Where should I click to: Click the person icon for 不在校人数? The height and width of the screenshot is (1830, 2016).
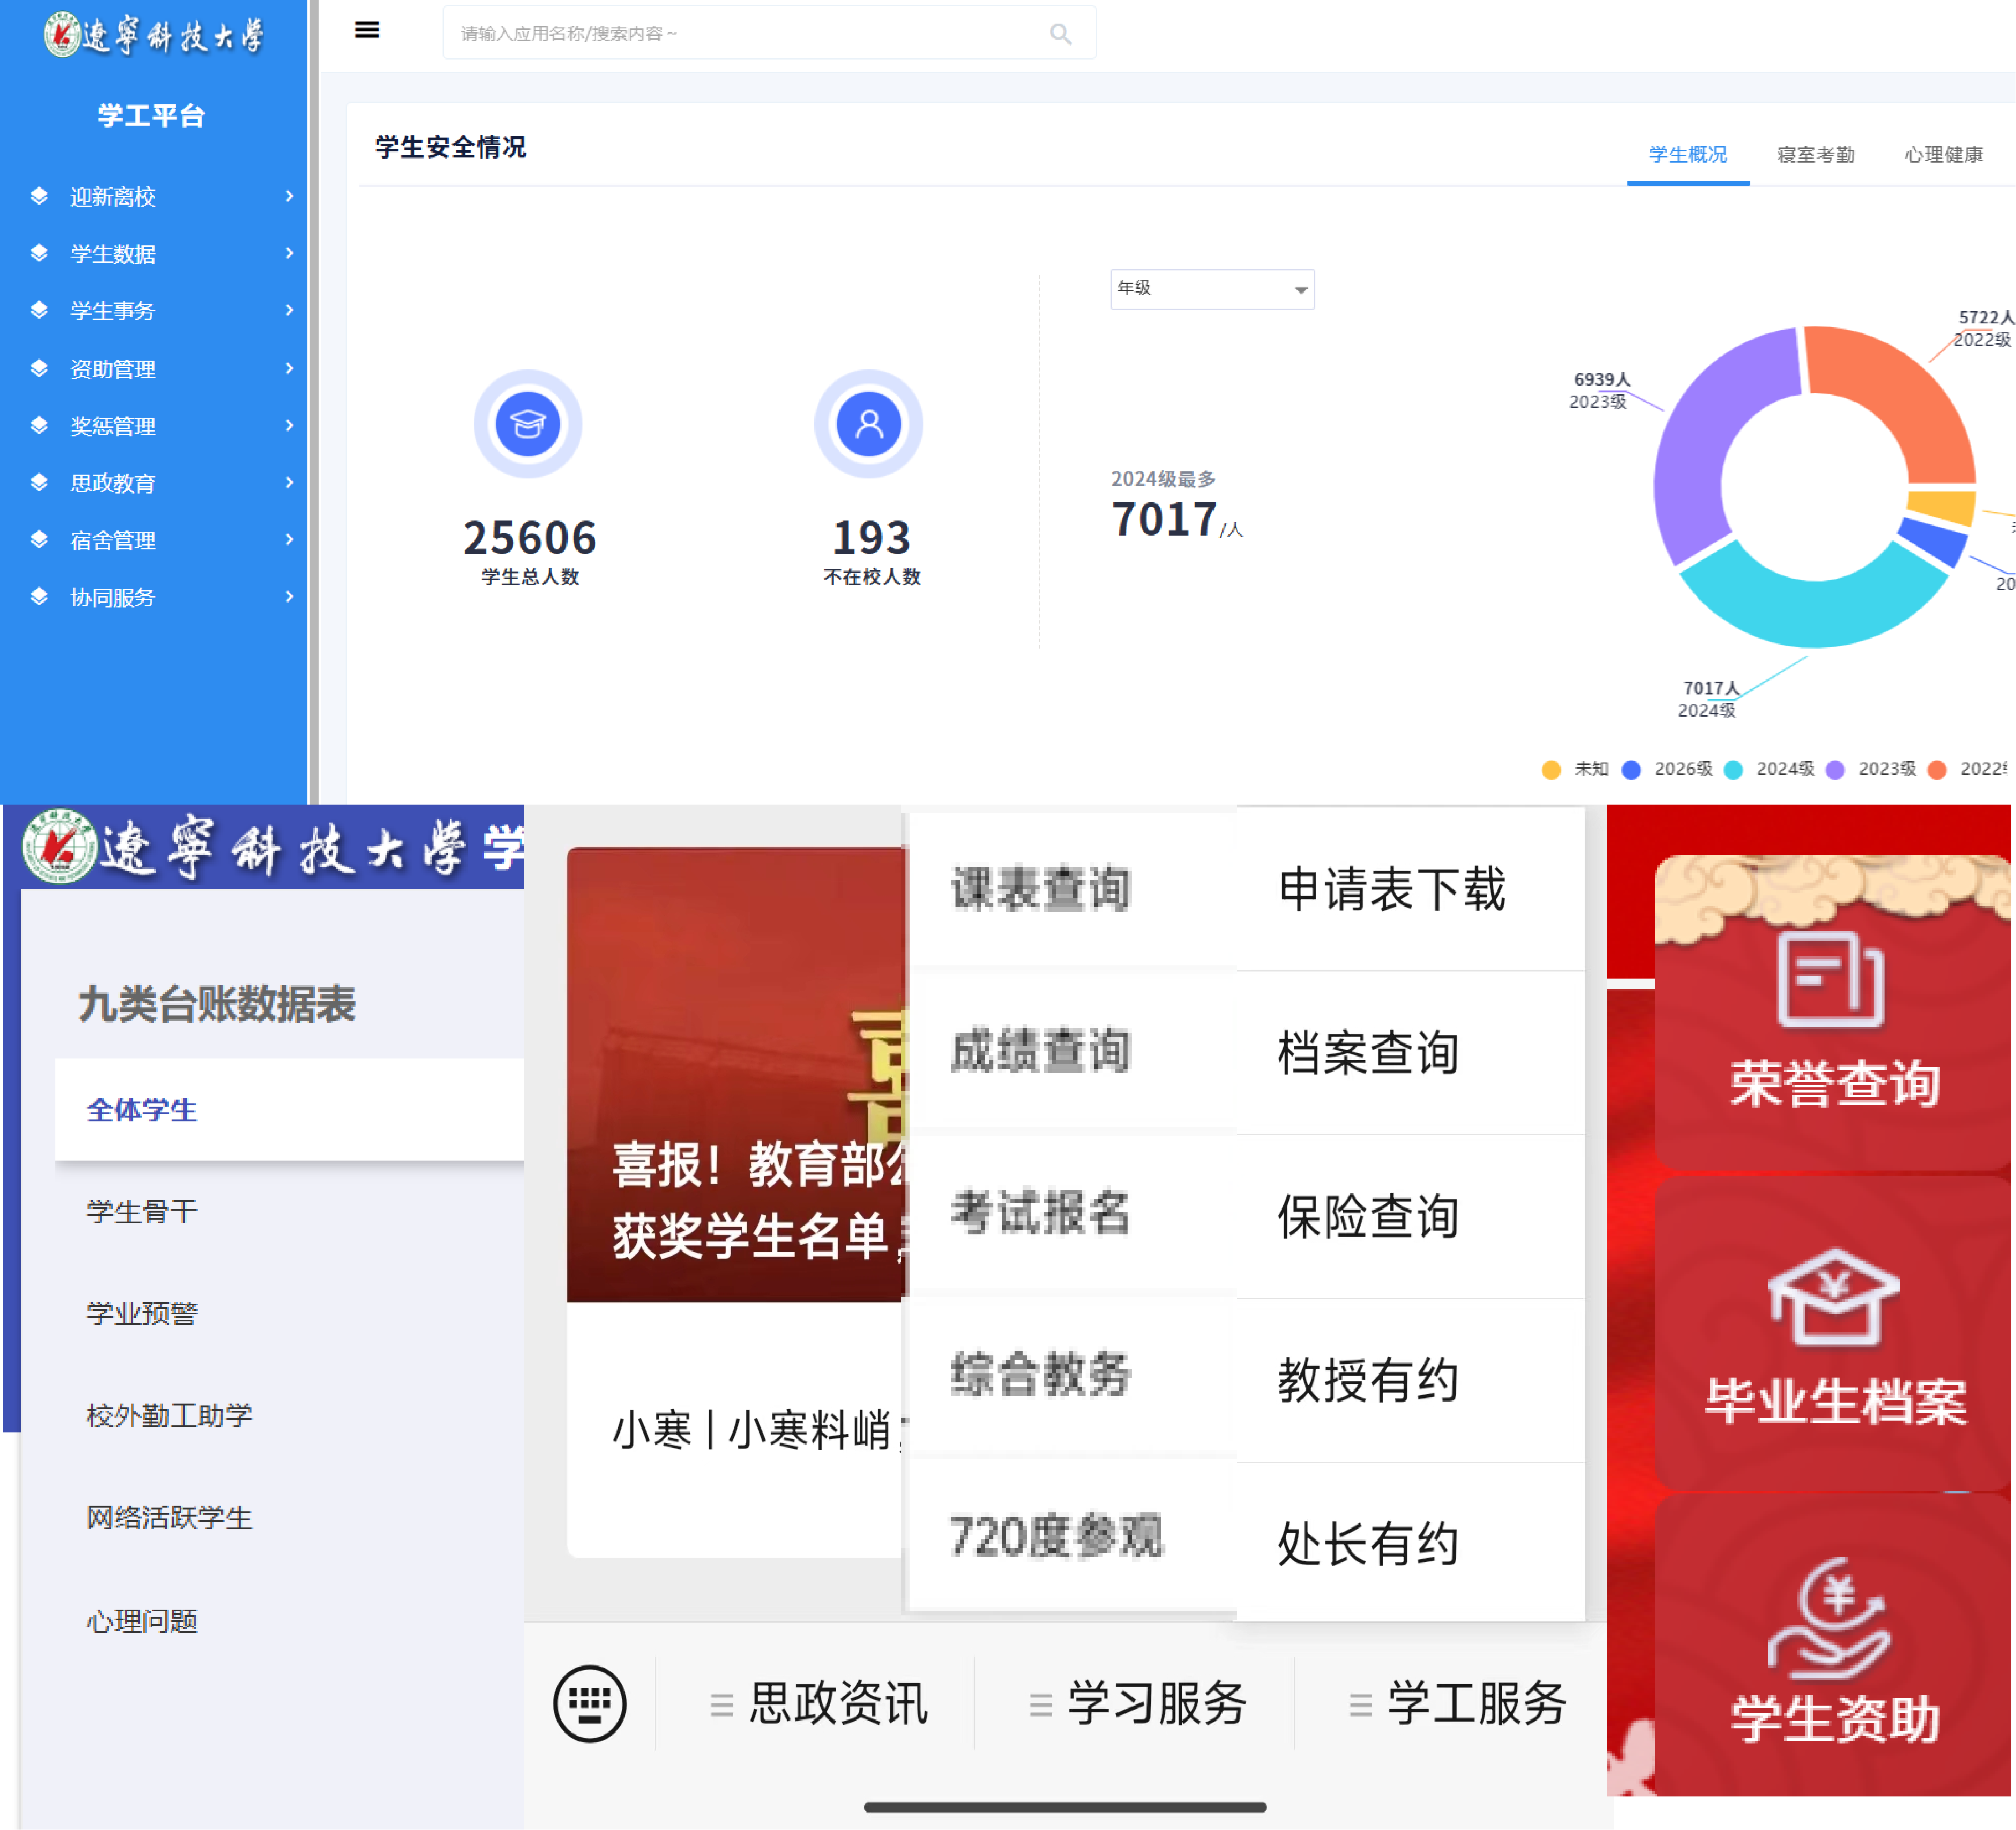tap(869, 424)
